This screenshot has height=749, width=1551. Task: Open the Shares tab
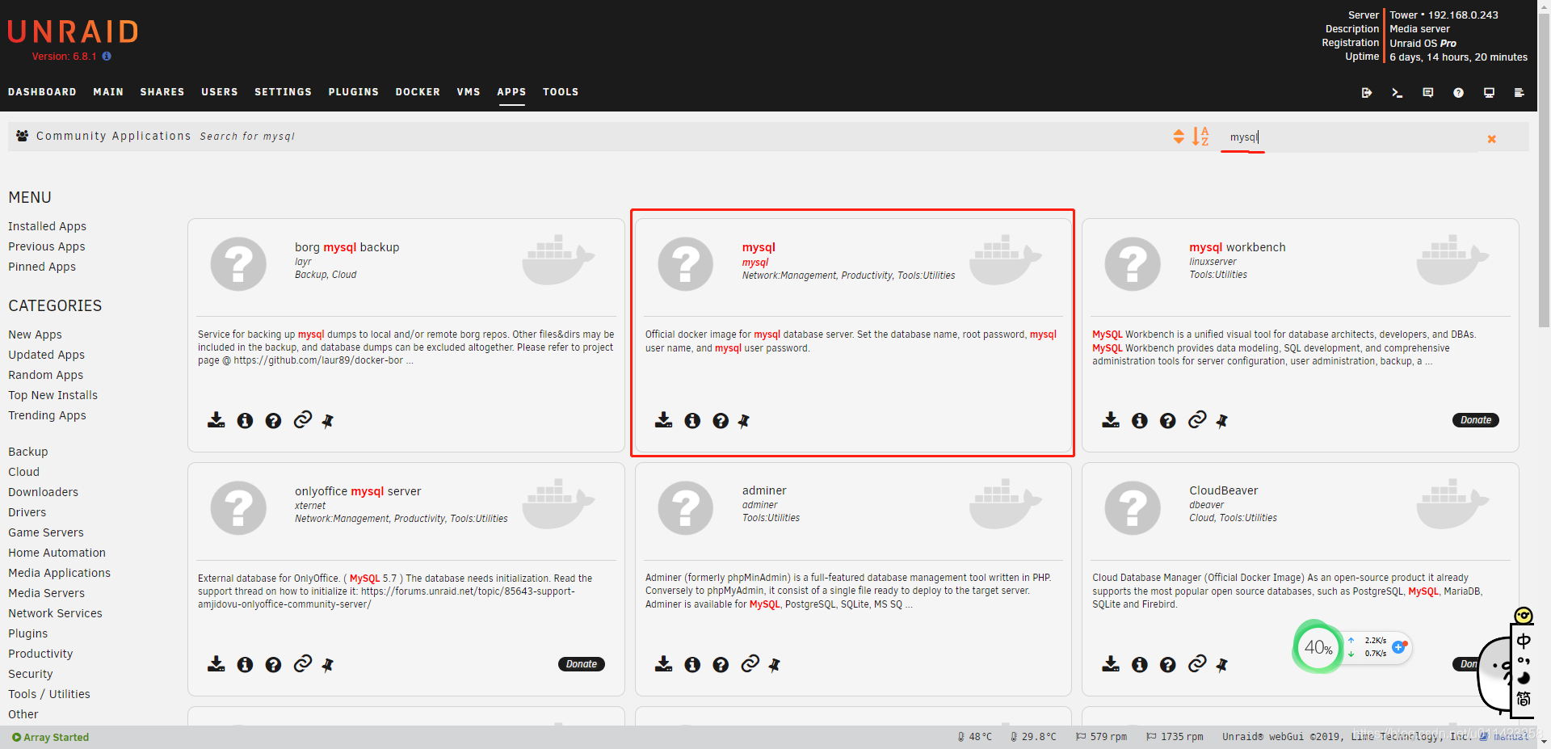tap(162, 92)
